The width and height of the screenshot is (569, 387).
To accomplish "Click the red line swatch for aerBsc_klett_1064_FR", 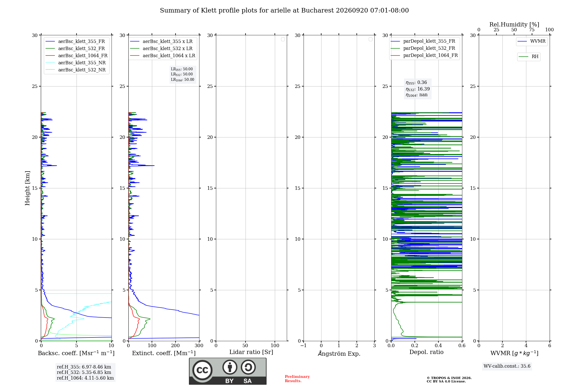I will click(x=50, y=56).
